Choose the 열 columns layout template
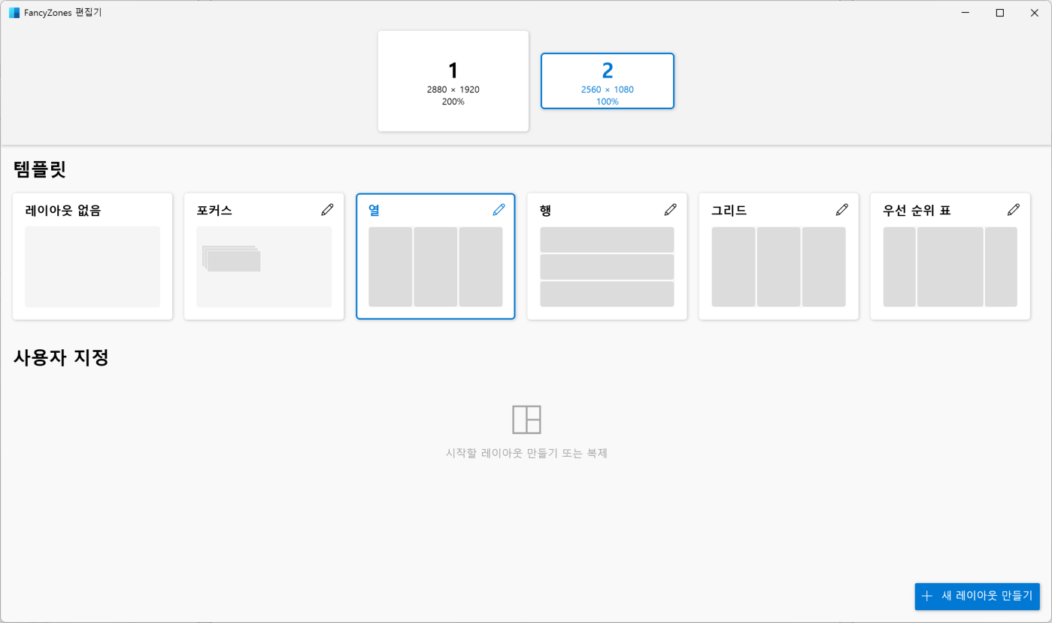The image size is (1052, 623). pos(435,257)
